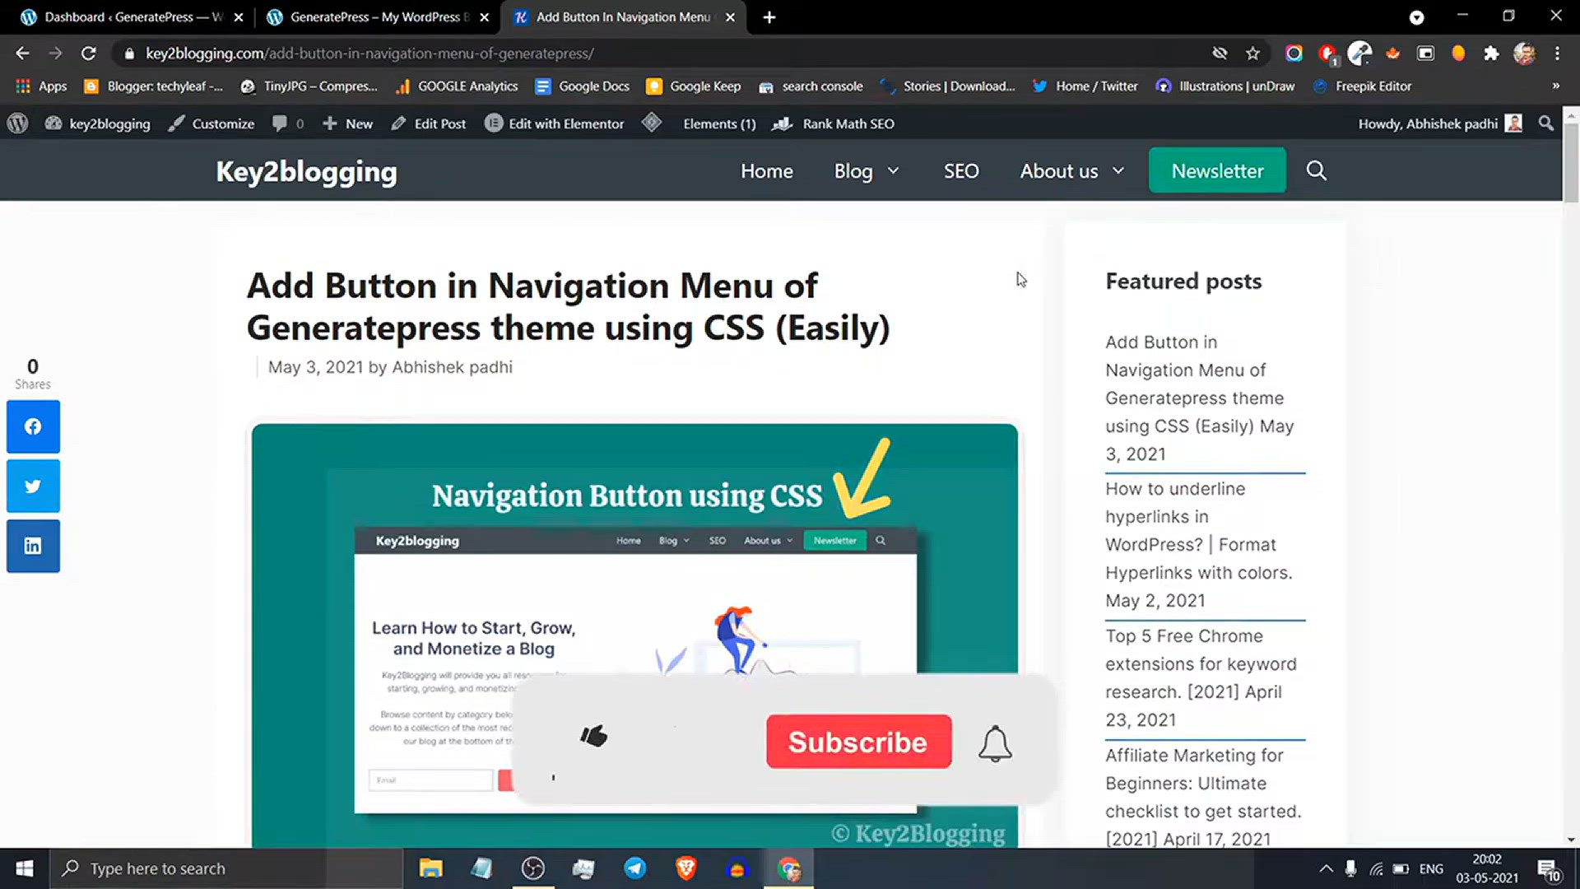Click the browser address bar
Image resolution: width=1580 pixels, height=889 pixels.
click(658, 54)
